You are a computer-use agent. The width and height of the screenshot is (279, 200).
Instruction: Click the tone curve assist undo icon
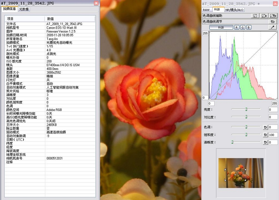point(273,16)
